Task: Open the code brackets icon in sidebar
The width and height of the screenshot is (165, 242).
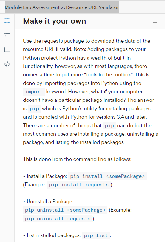Action: (7, 64)
